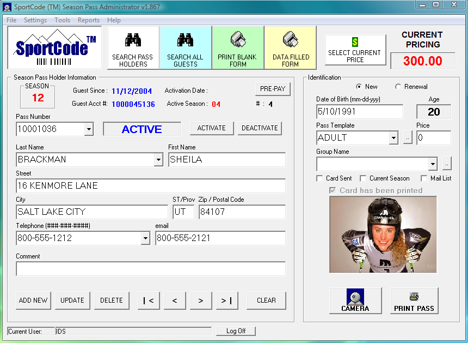Enable the Current Season checkbox
Viewport: 468px width, 343px height.
(363, 178)
